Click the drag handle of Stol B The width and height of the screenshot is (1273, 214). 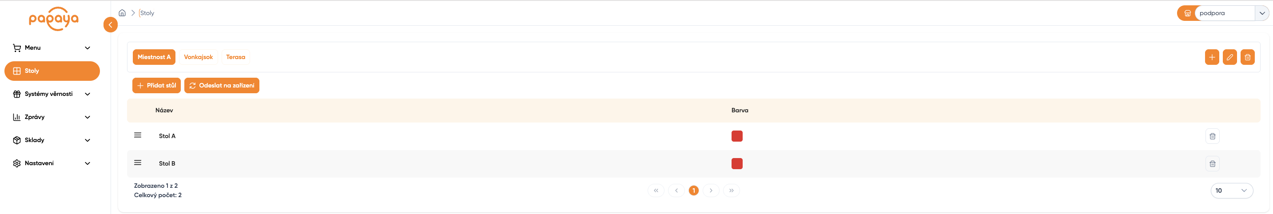click(x=138, y=162)
